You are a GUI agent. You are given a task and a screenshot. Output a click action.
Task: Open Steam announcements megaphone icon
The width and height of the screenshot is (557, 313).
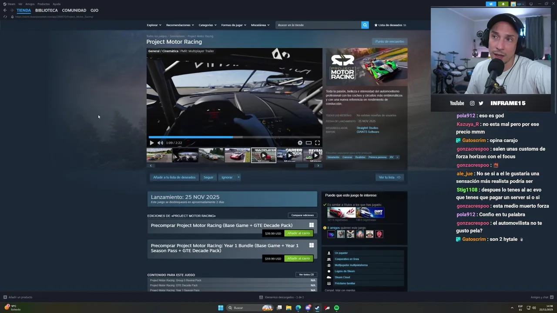tap(491, 4)
